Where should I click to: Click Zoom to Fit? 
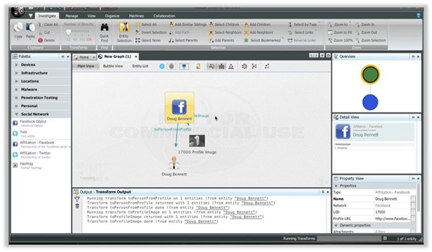[340, 32]
